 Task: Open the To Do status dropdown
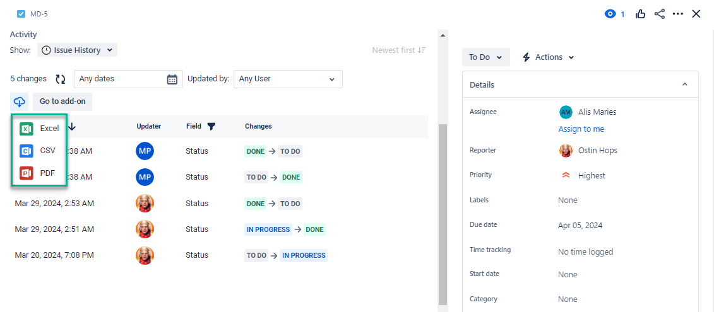(x=485, y=57)
